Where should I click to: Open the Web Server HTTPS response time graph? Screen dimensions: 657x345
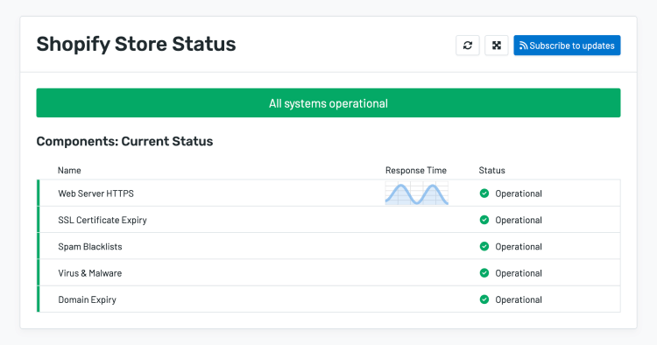(x=417, y=194)
